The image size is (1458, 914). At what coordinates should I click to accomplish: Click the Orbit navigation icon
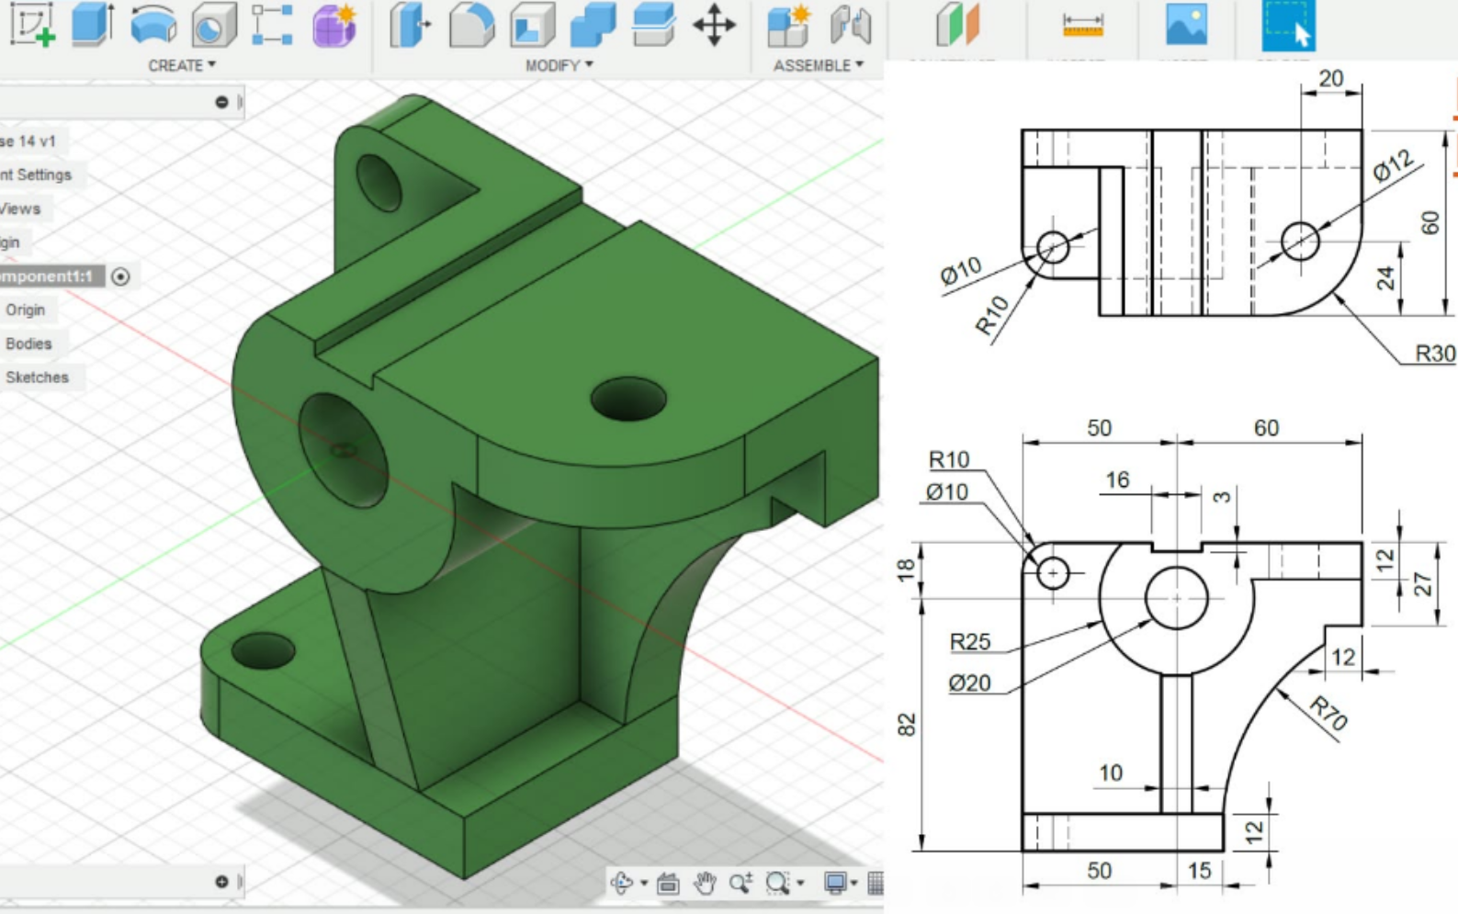click(622, 883)
